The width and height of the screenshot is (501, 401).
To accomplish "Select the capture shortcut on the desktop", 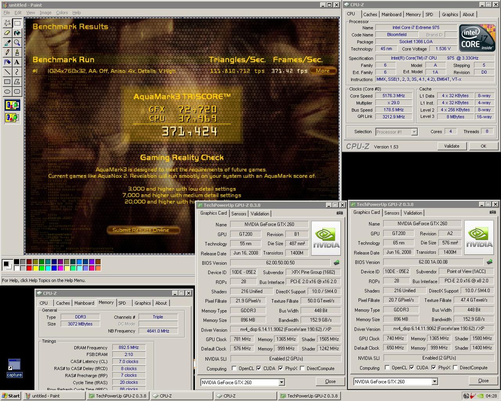I will (x=14, y=368).
